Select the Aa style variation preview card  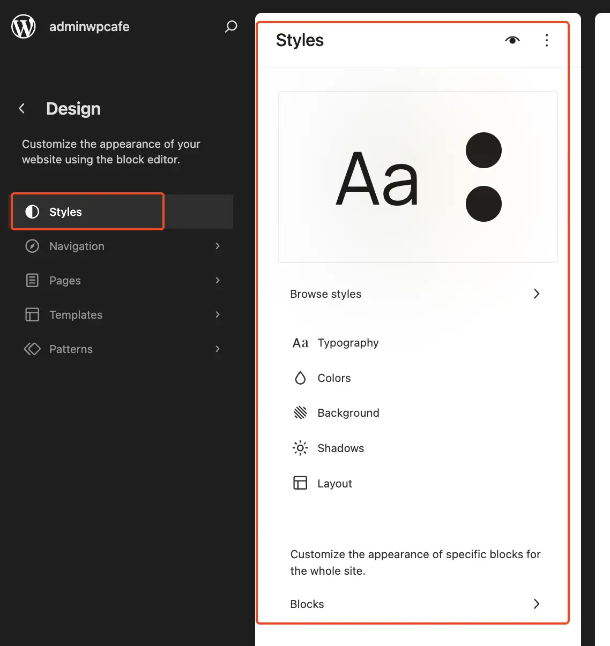(x=418, y=177)
